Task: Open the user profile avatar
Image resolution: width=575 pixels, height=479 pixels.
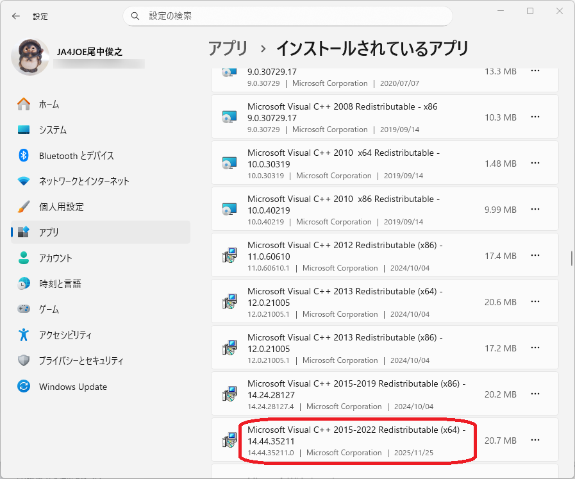Action: pos(30,57)
